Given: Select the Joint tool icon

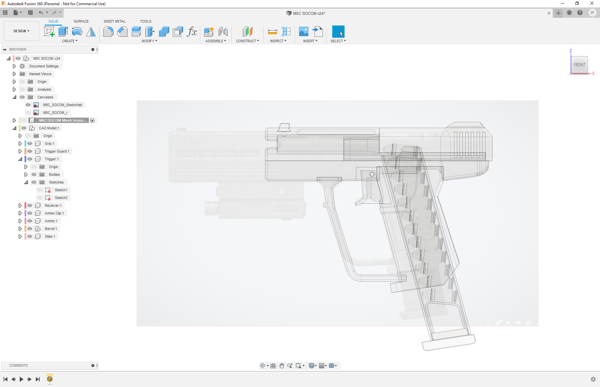Looking at the screenshot, I should point(223,32).
